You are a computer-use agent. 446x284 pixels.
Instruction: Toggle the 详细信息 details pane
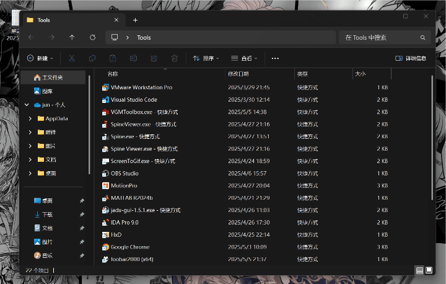tap(411, 58)
